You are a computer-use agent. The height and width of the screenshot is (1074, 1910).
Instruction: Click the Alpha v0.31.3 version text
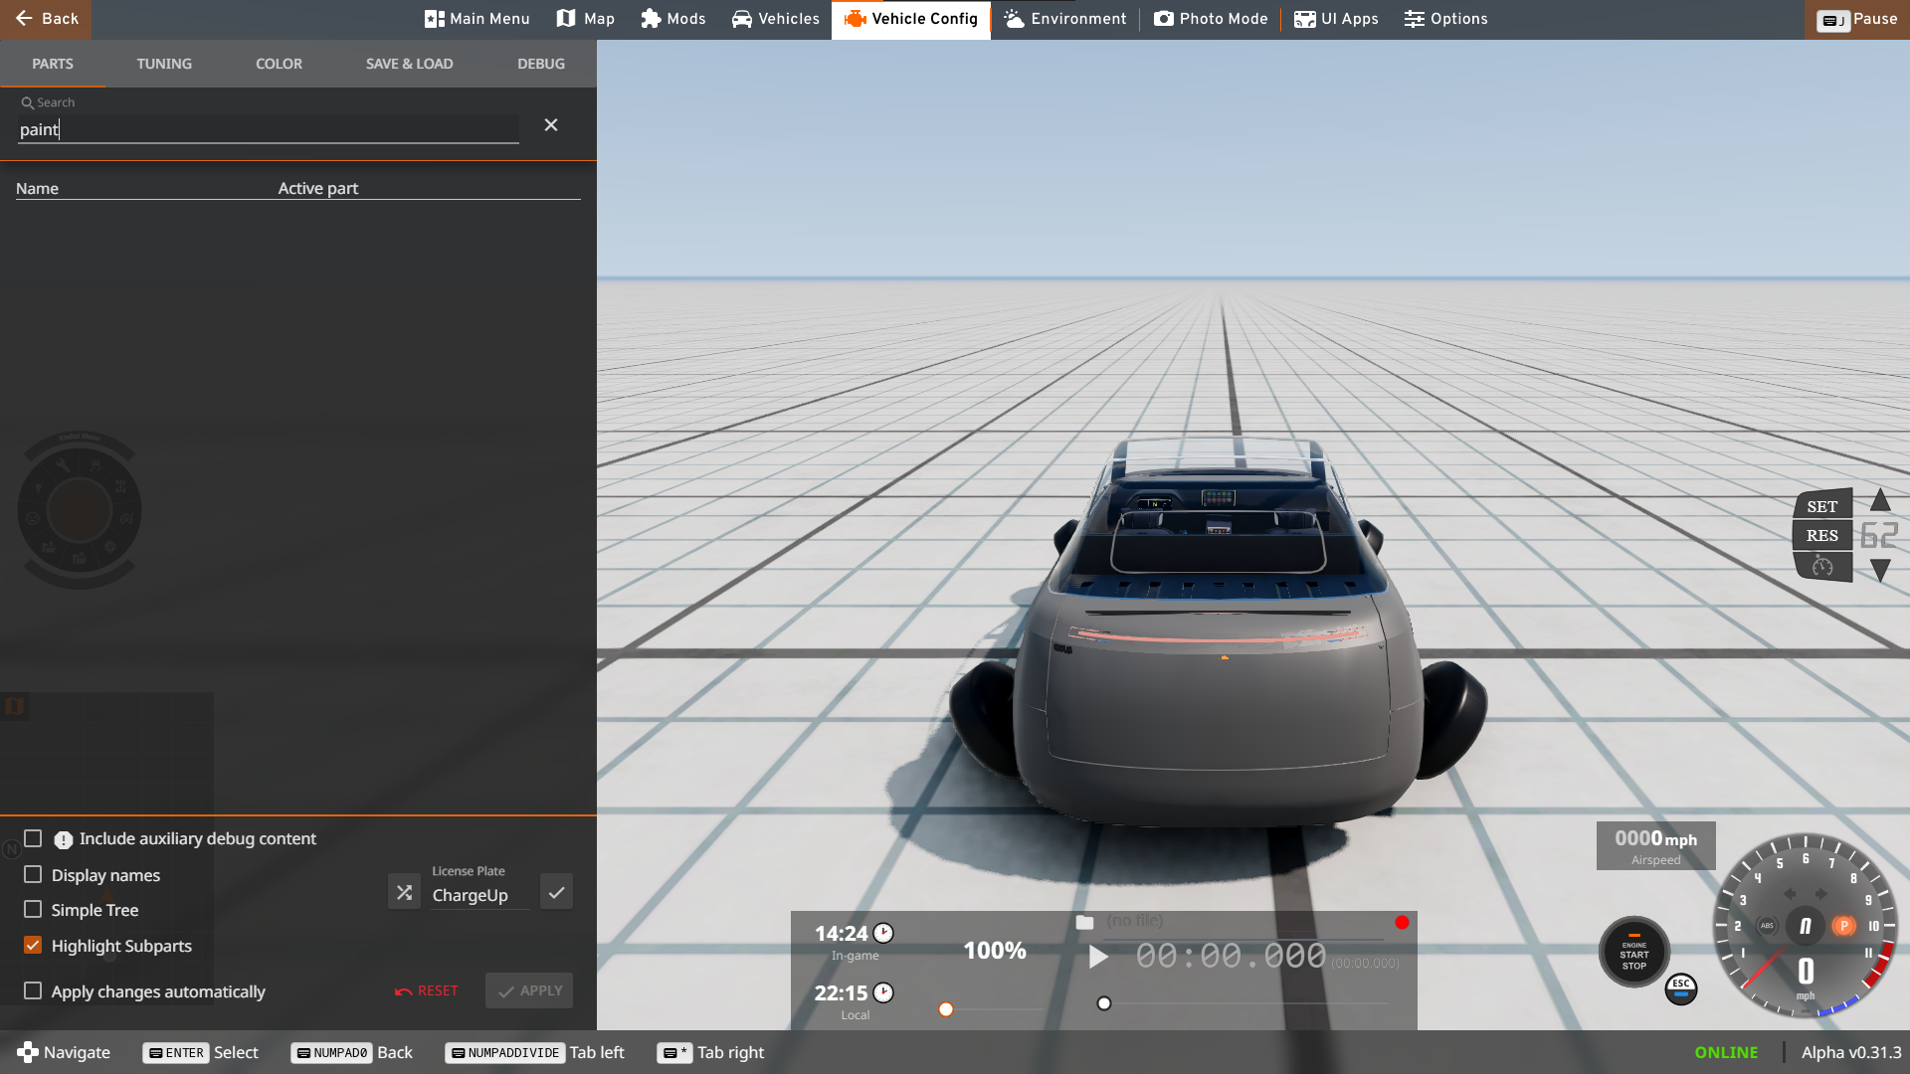coord(1851,1052)
